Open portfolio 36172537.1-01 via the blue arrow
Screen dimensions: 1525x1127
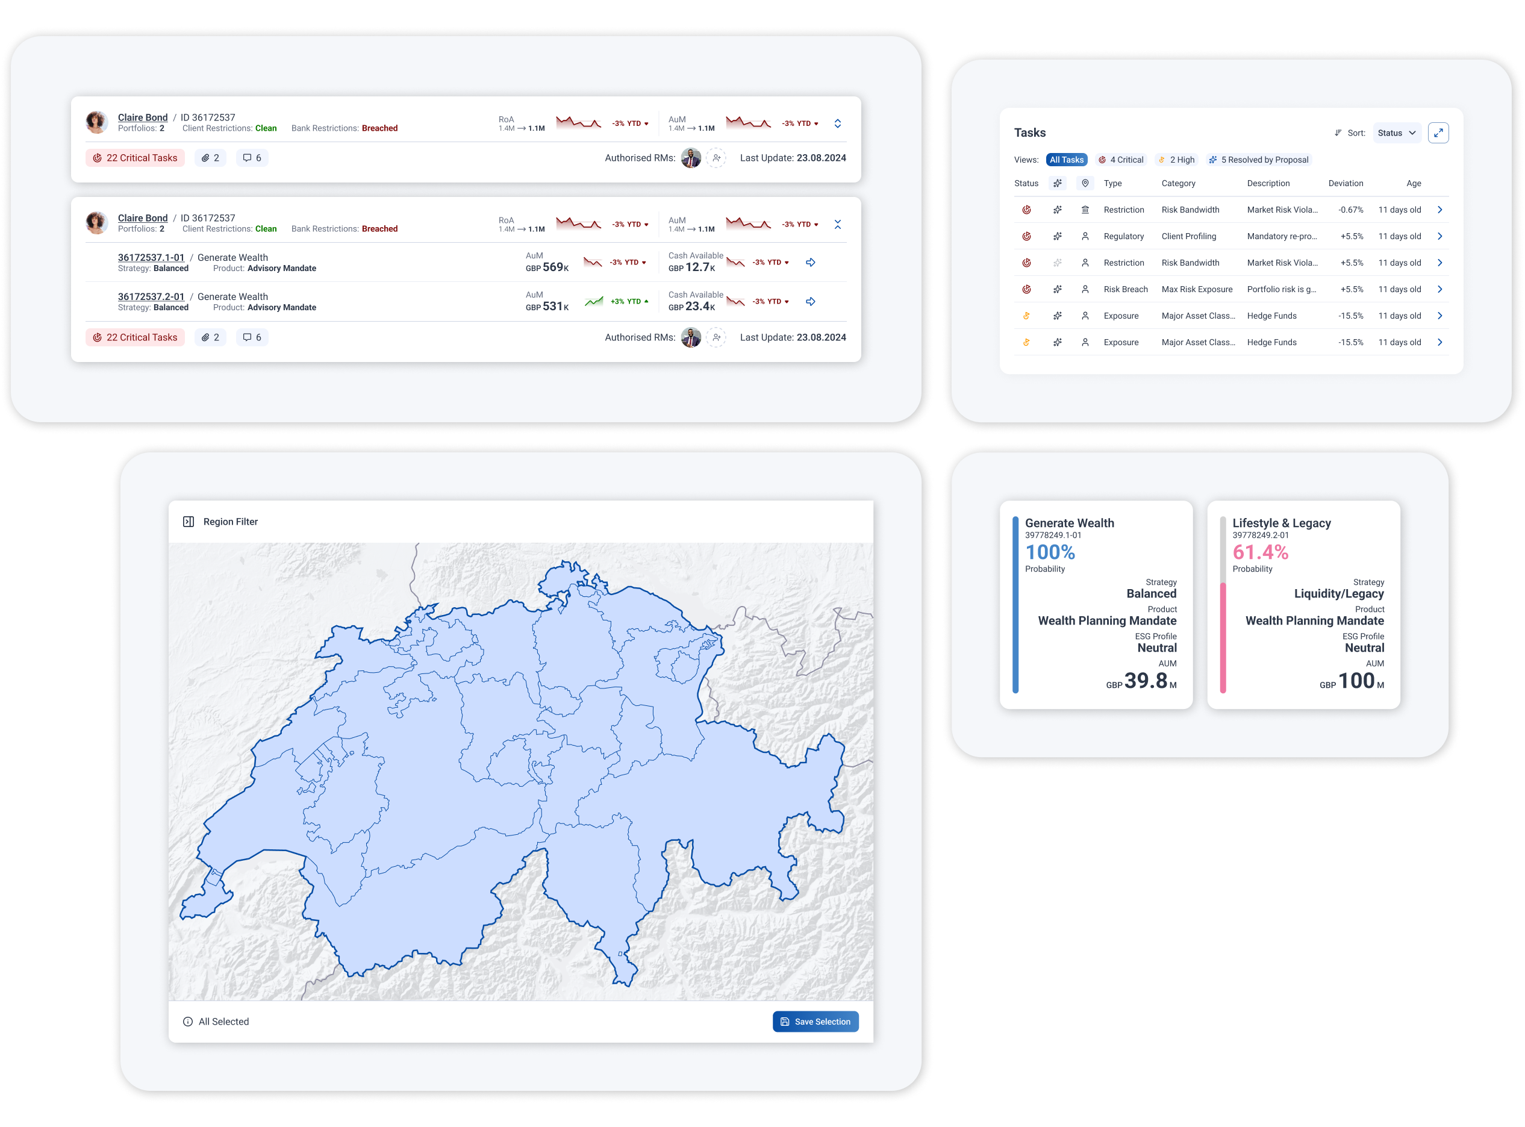coord(810,262)
